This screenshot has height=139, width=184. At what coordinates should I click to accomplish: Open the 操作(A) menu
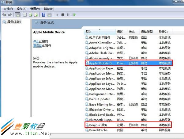21,9
